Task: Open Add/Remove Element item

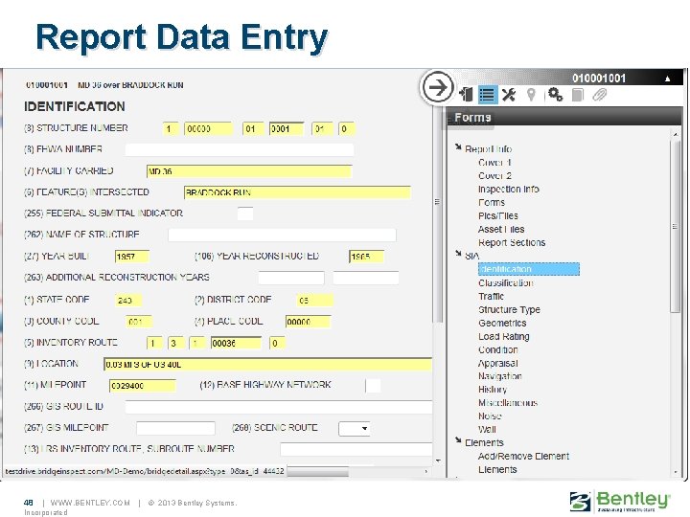Action: [523, 457]
